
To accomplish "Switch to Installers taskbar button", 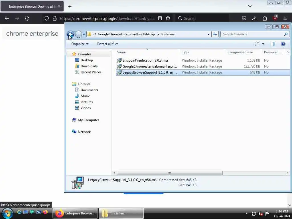I will click(121, 213).
